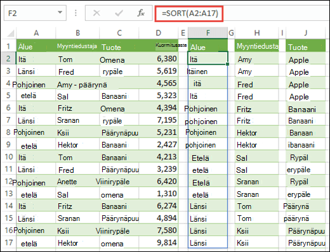Select column H header
330x252 pixels.
[x=257, y=33]
